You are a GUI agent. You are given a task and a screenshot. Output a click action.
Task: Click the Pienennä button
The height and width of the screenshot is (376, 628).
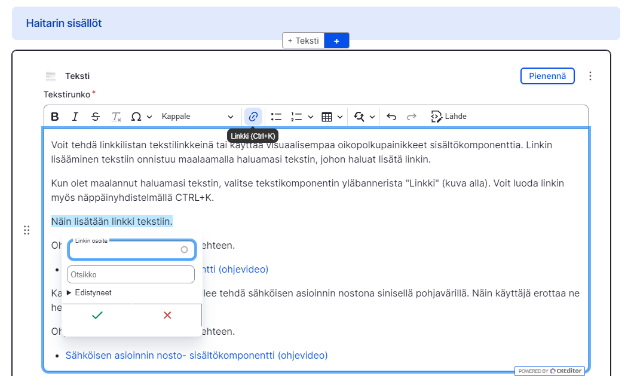[547, 76]
